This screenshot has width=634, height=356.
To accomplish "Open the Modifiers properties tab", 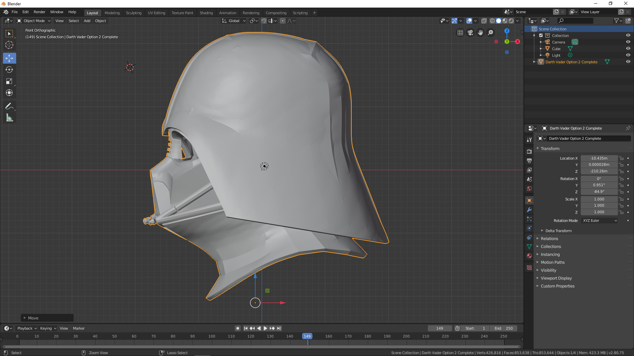I will coord(529,210).
